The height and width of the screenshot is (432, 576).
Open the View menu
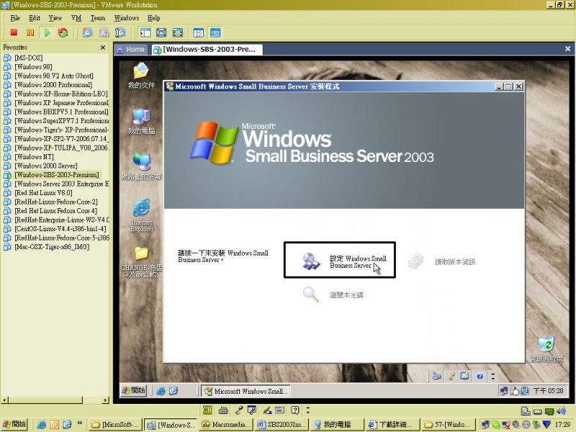coord(55,18)
